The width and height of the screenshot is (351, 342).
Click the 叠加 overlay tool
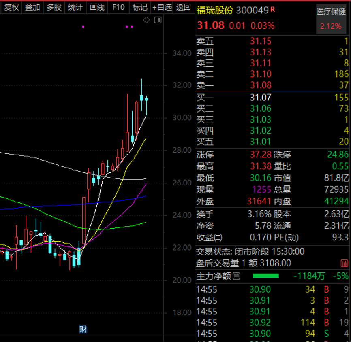coord(32,7)
